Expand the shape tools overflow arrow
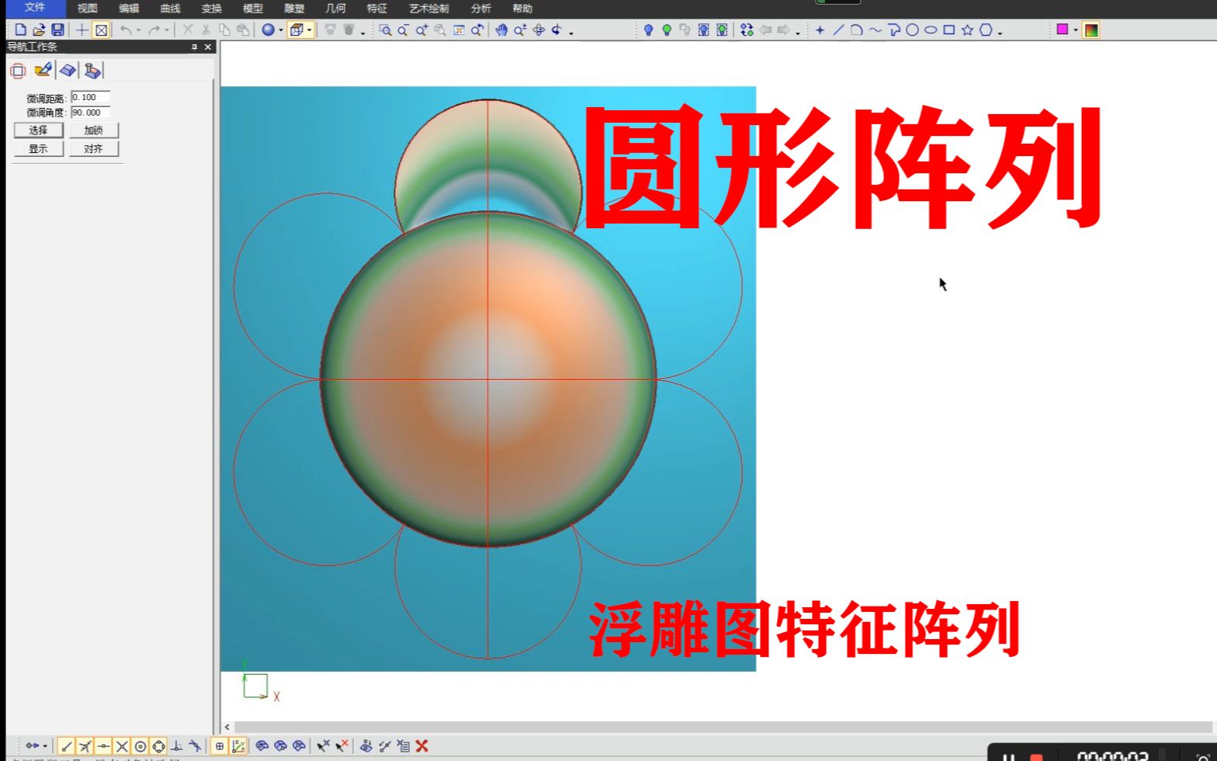This screenshot has width=1217, height=761. [x=1000, y=33]
